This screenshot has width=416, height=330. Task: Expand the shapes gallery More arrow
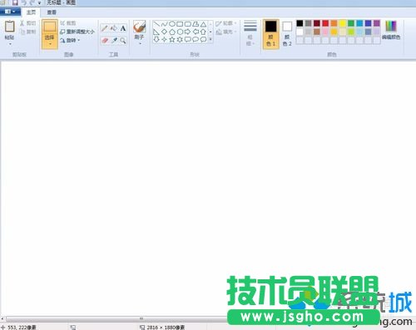coord(210,40)
